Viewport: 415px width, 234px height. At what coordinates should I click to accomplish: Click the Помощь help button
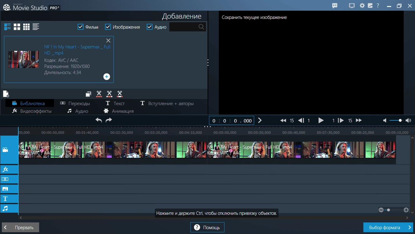207,227
